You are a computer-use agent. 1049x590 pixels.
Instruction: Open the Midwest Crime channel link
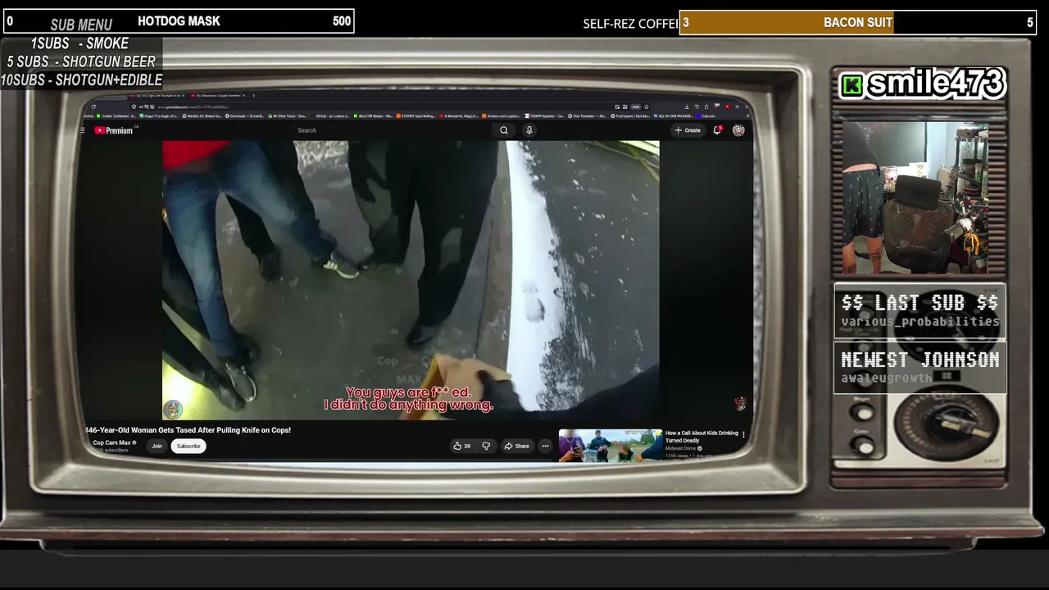tap(682, 448)
